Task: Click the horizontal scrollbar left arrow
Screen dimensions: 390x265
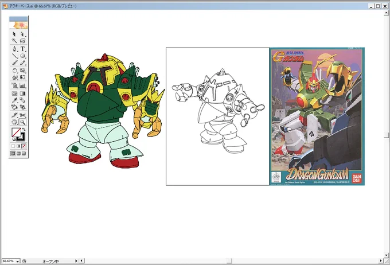Action: coord(81,261)
